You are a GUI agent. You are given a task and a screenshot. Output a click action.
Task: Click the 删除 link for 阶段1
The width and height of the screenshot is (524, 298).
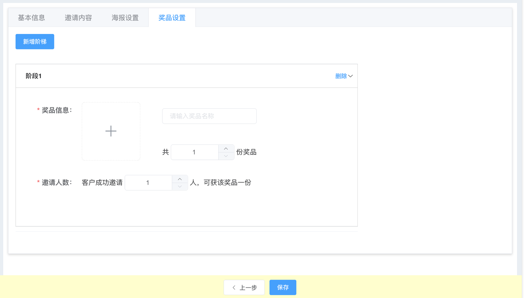(341, 76)
